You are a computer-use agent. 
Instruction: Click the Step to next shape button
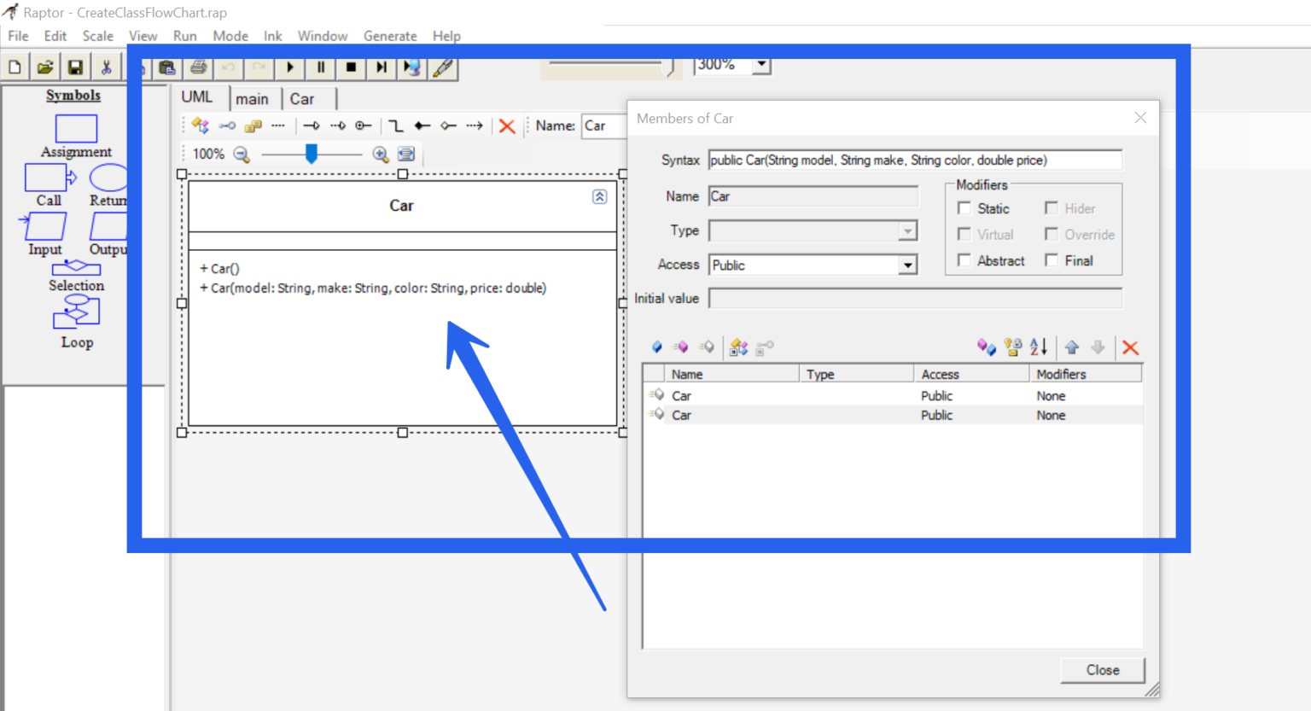pyautogui.click(x=382, y=67)
